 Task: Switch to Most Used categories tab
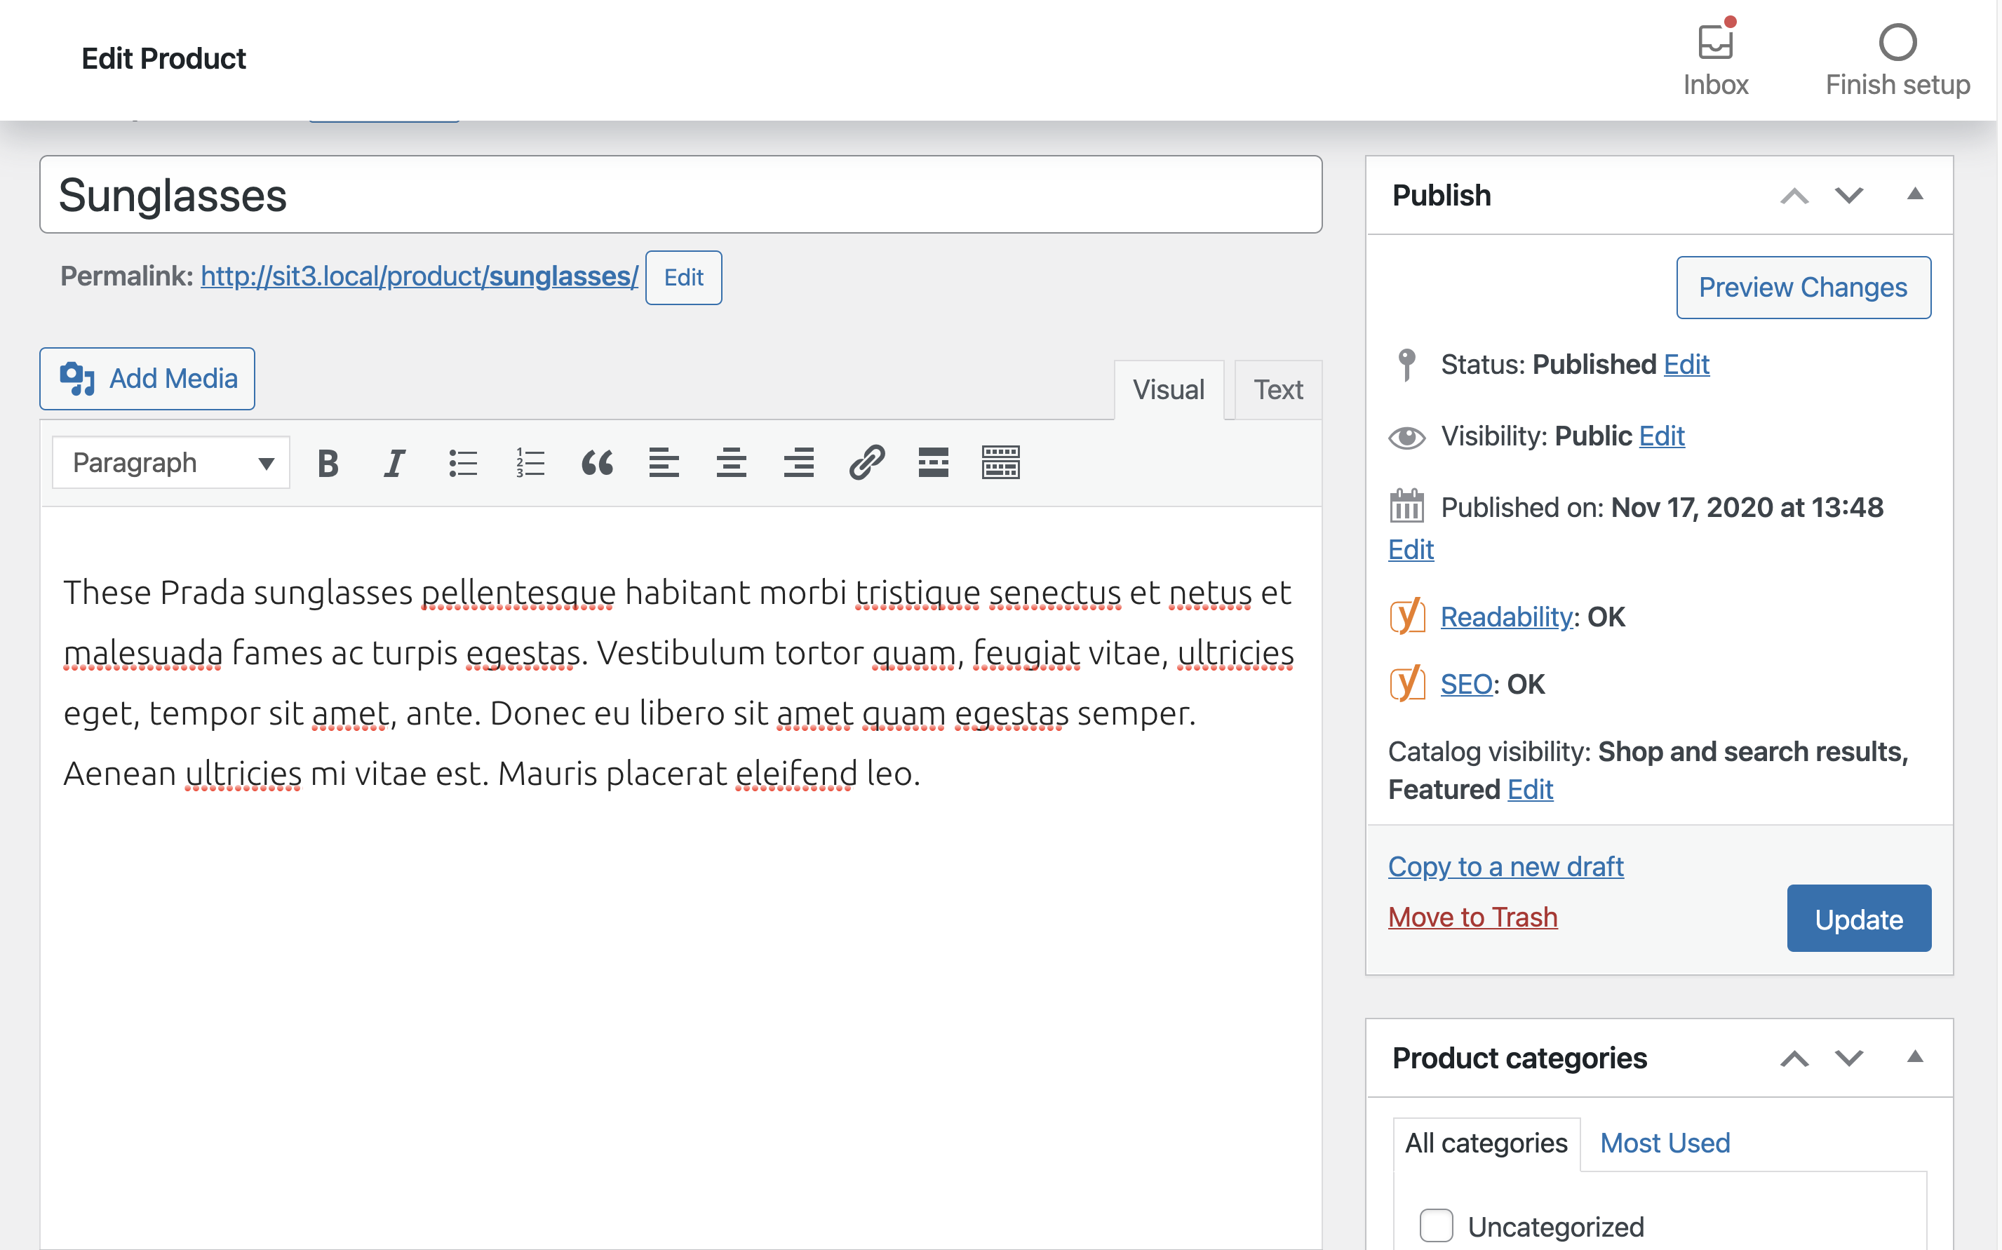point(1665,1143)
